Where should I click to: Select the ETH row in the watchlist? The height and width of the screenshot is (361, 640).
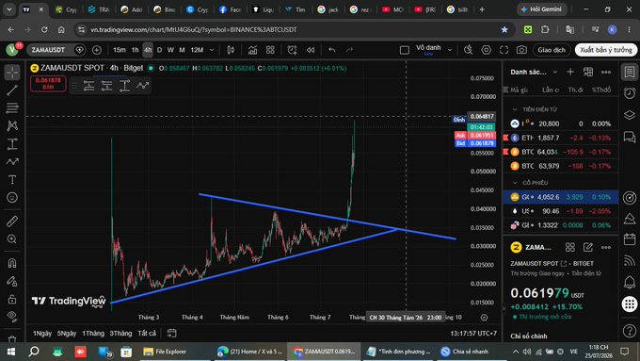(561, 138)
